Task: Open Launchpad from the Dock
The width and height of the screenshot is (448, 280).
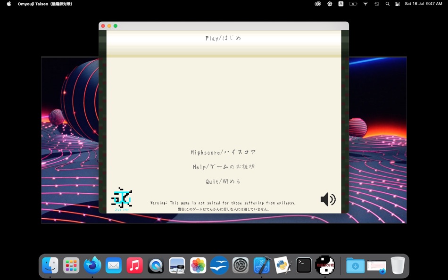Action: (71, 265)
